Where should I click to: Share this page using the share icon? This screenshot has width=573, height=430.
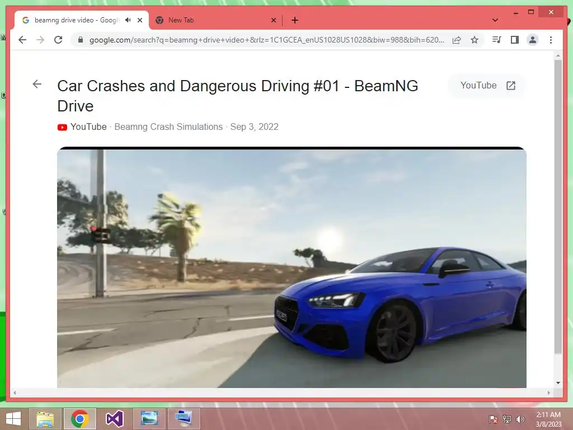click(x=457, y=40)
